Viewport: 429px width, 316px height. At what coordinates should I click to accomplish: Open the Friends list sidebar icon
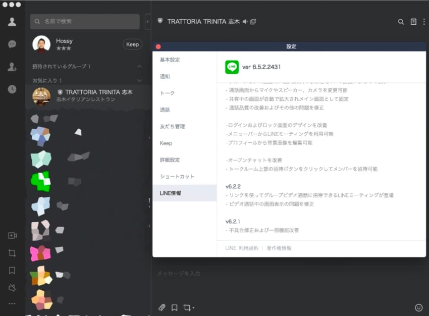click(x=12, y=22)
